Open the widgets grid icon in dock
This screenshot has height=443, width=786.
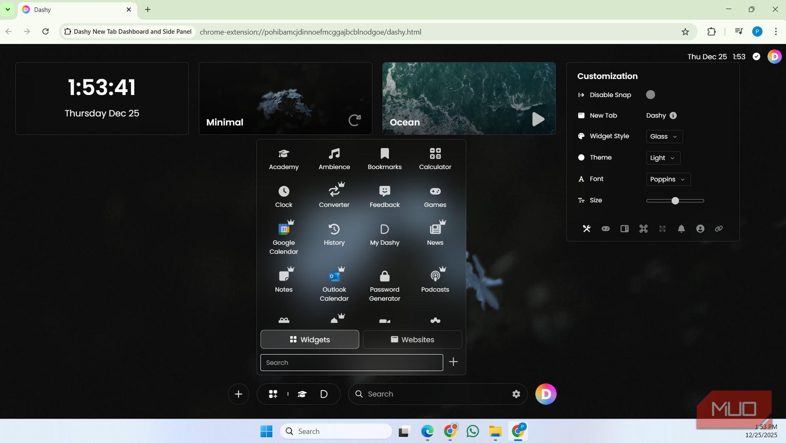tap(273, 394)
